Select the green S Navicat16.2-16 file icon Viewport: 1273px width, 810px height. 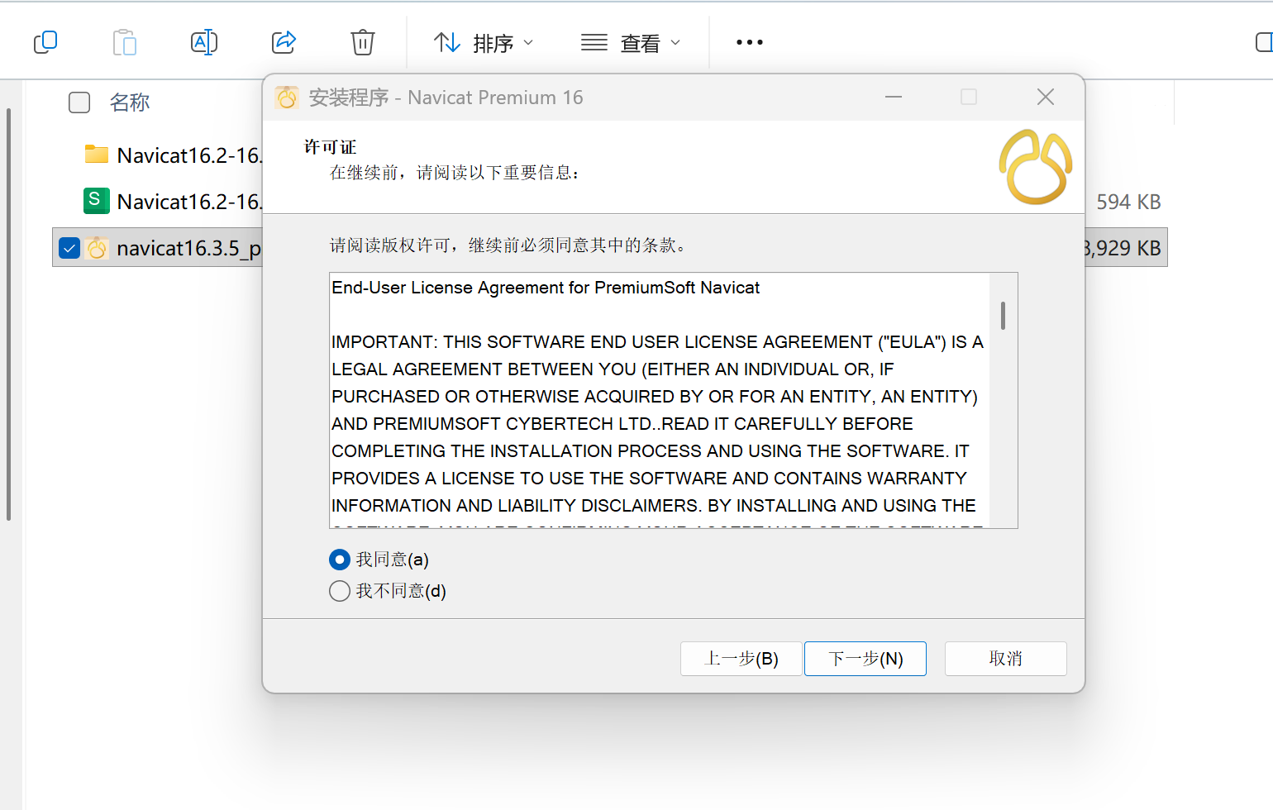point(97,201)
